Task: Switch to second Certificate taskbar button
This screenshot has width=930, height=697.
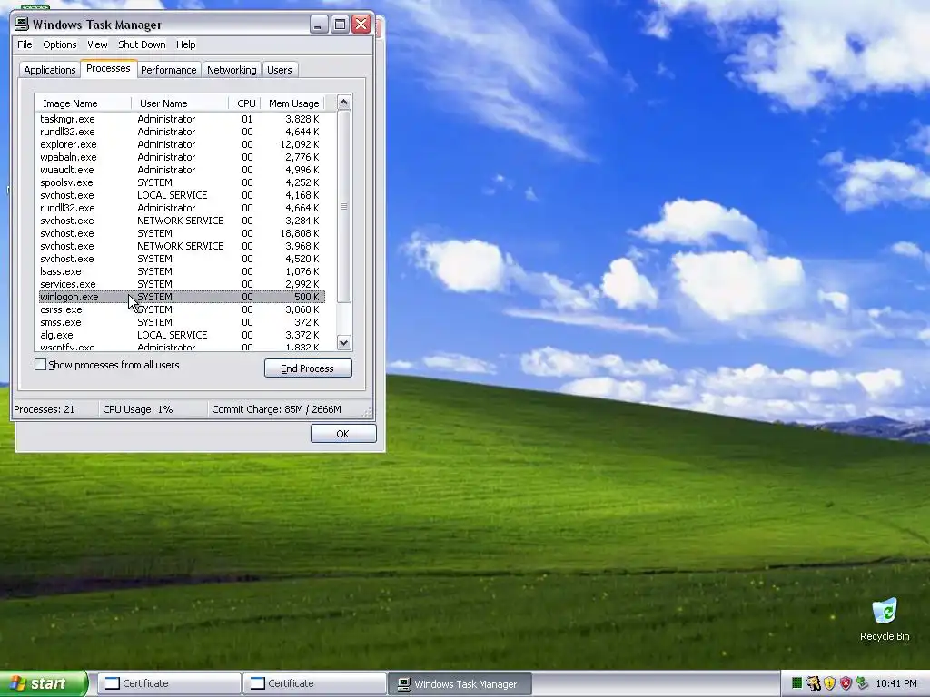Action: pyautogui.click(x=314, y=683)
